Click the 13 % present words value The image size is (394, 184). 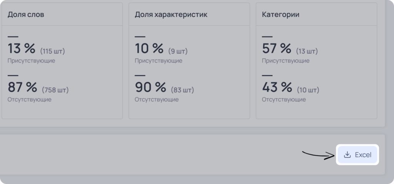22,48
